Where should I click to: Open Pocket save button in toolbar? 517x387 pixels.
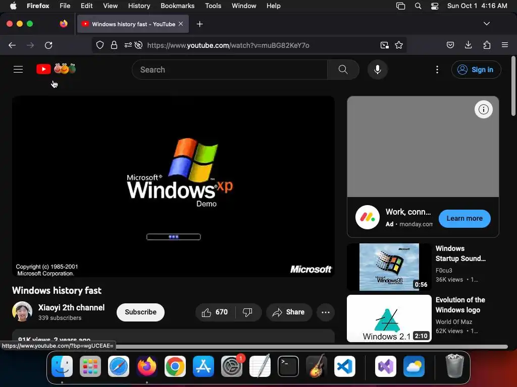click(x=450, y=45)
